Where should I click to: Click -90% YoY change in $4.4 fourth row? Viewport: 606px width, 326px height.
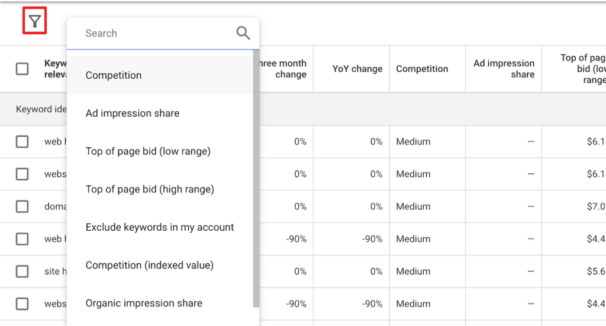[x=372, y=239]
